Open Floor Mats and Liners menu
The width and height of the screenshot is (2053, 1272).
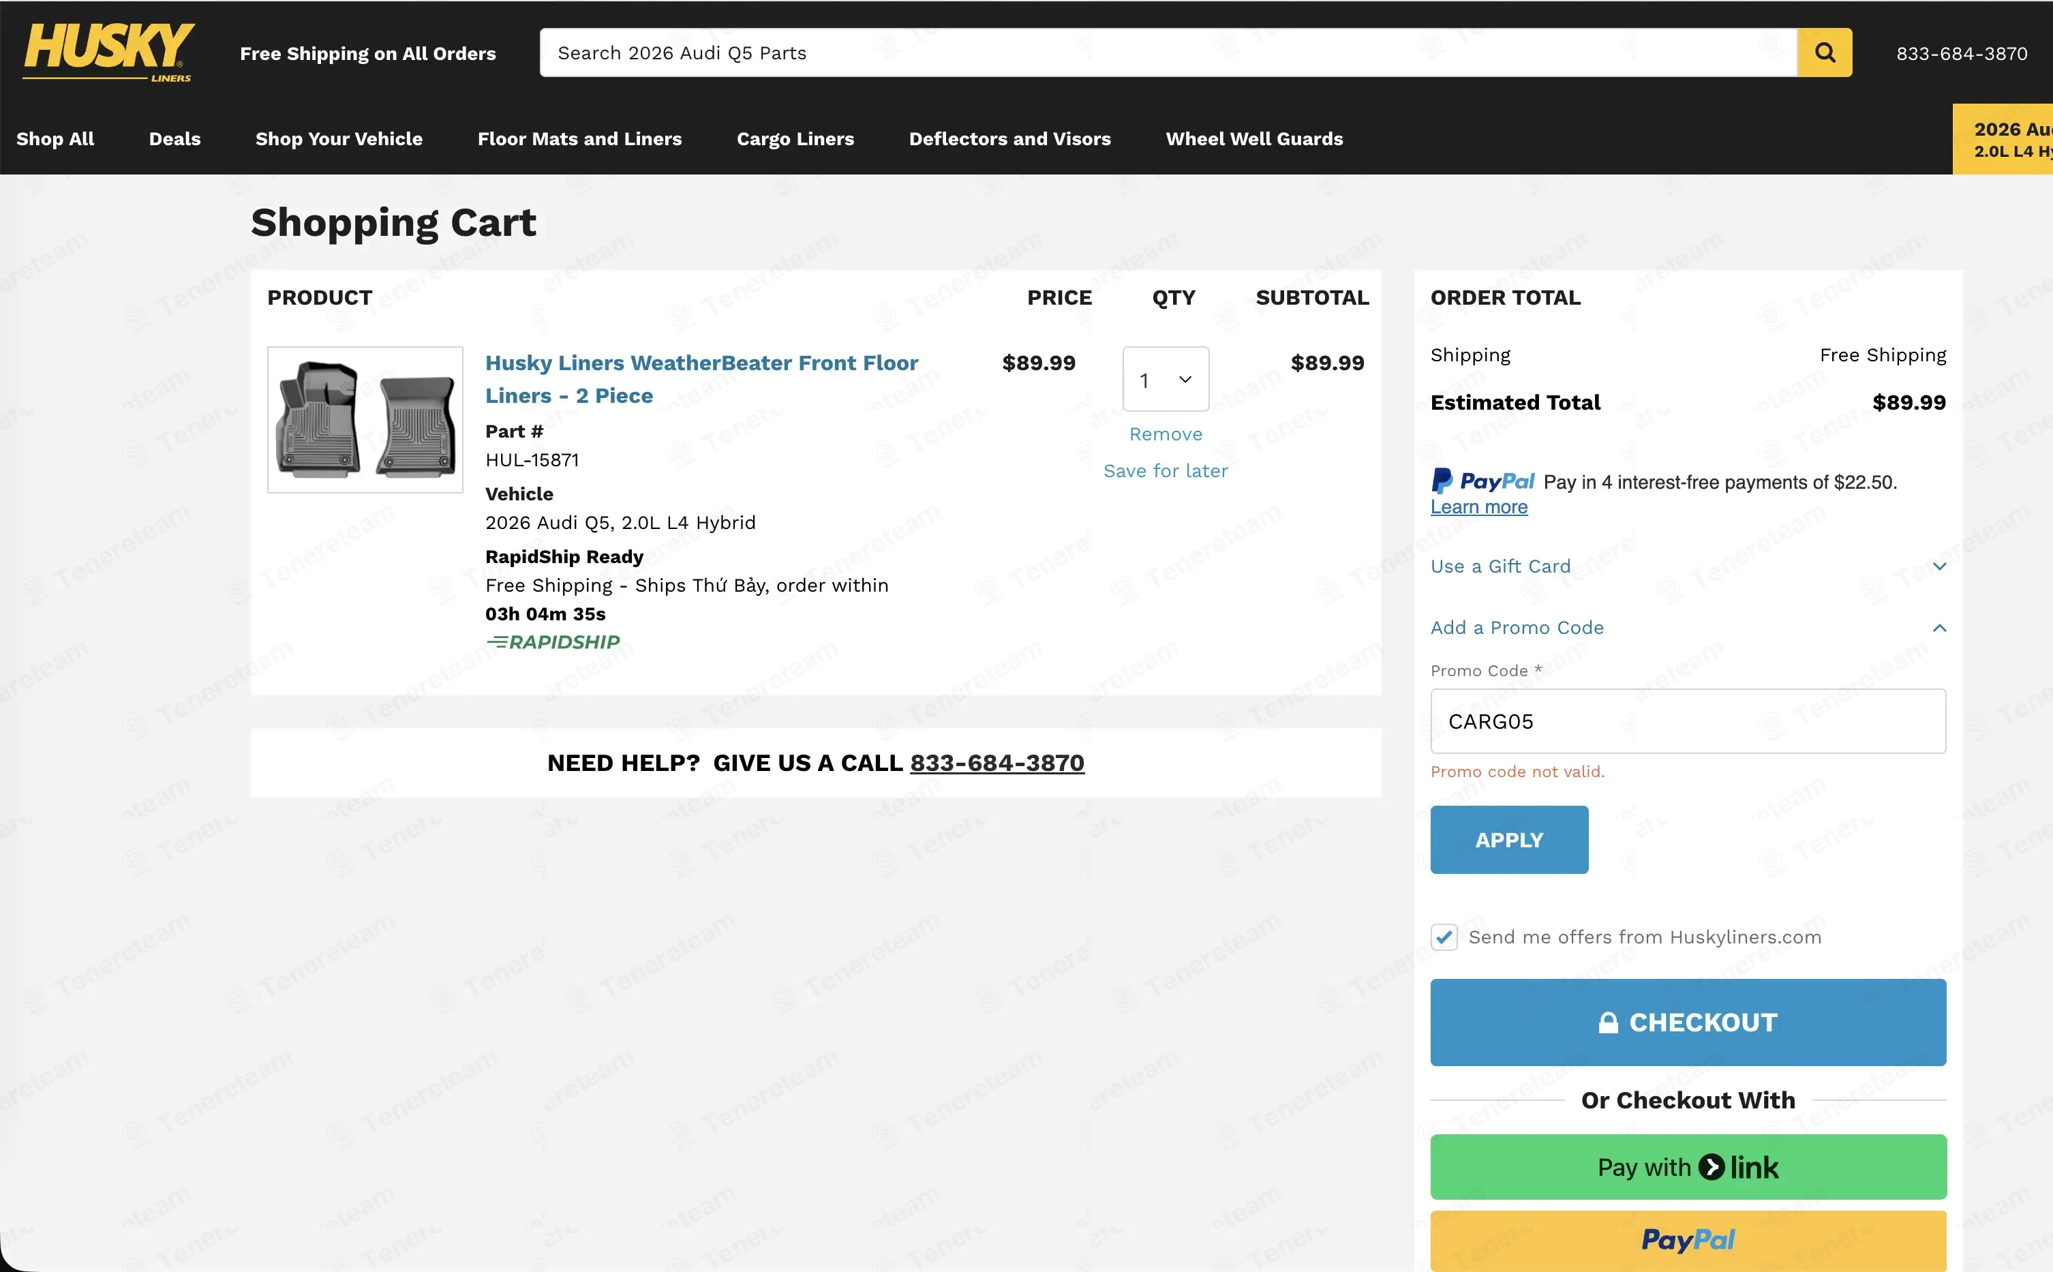coord(579,139)
